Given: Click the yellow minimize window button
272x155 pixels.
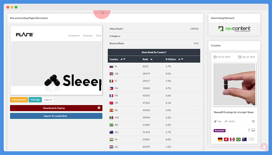Looking at the screenshot, I should [12, 7].
